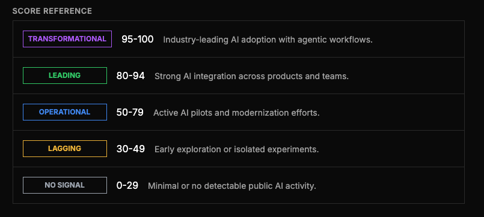Click the SCORE REFERENCE heading
Viewport: 484px width, 217px height.
point(52,11)
